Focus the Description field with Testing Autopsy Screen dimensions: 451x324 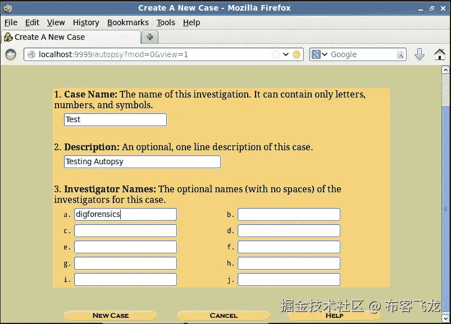coord(142,162)
